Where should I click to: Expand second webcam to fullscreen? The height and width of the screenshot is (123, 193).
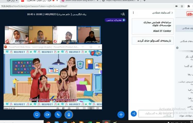tap(31, 28)
